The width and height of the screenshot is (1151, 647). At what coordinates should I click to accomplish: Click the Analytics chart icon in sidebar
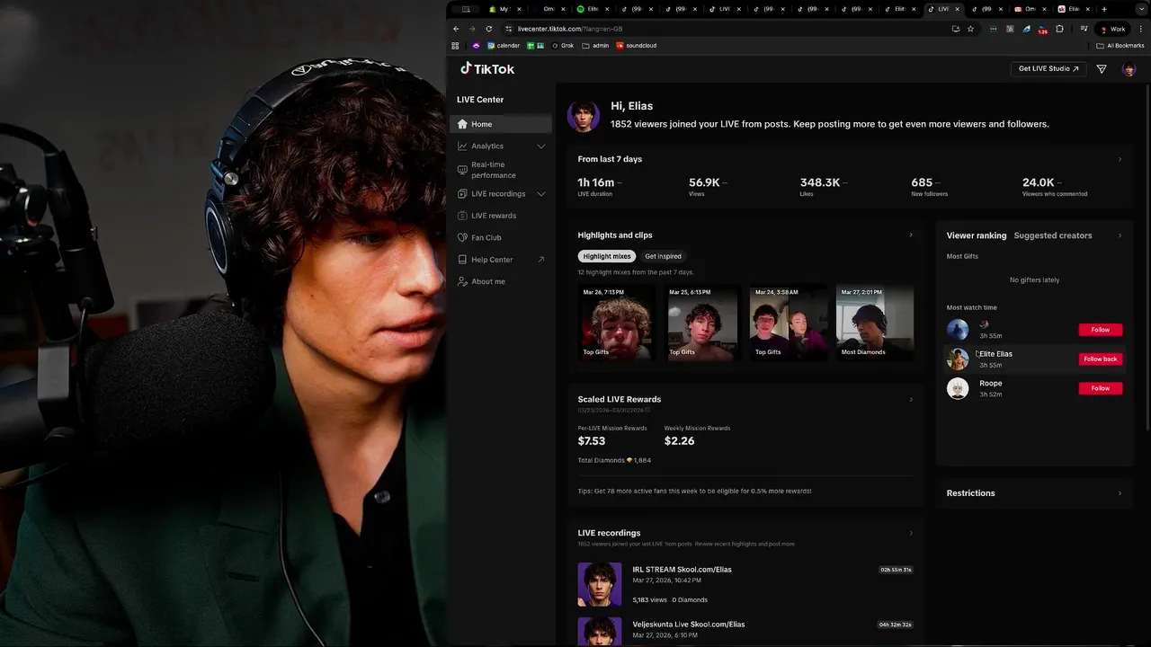point(462,146)
